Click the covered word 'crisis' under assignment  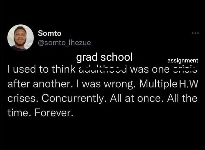(184, 69)
